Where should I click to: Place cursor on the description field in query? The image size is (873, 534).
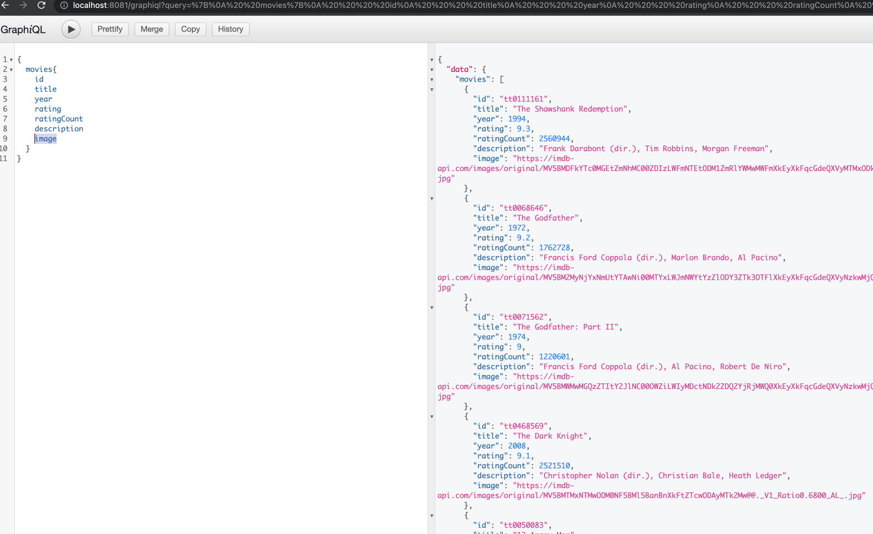tap(59, 129)
